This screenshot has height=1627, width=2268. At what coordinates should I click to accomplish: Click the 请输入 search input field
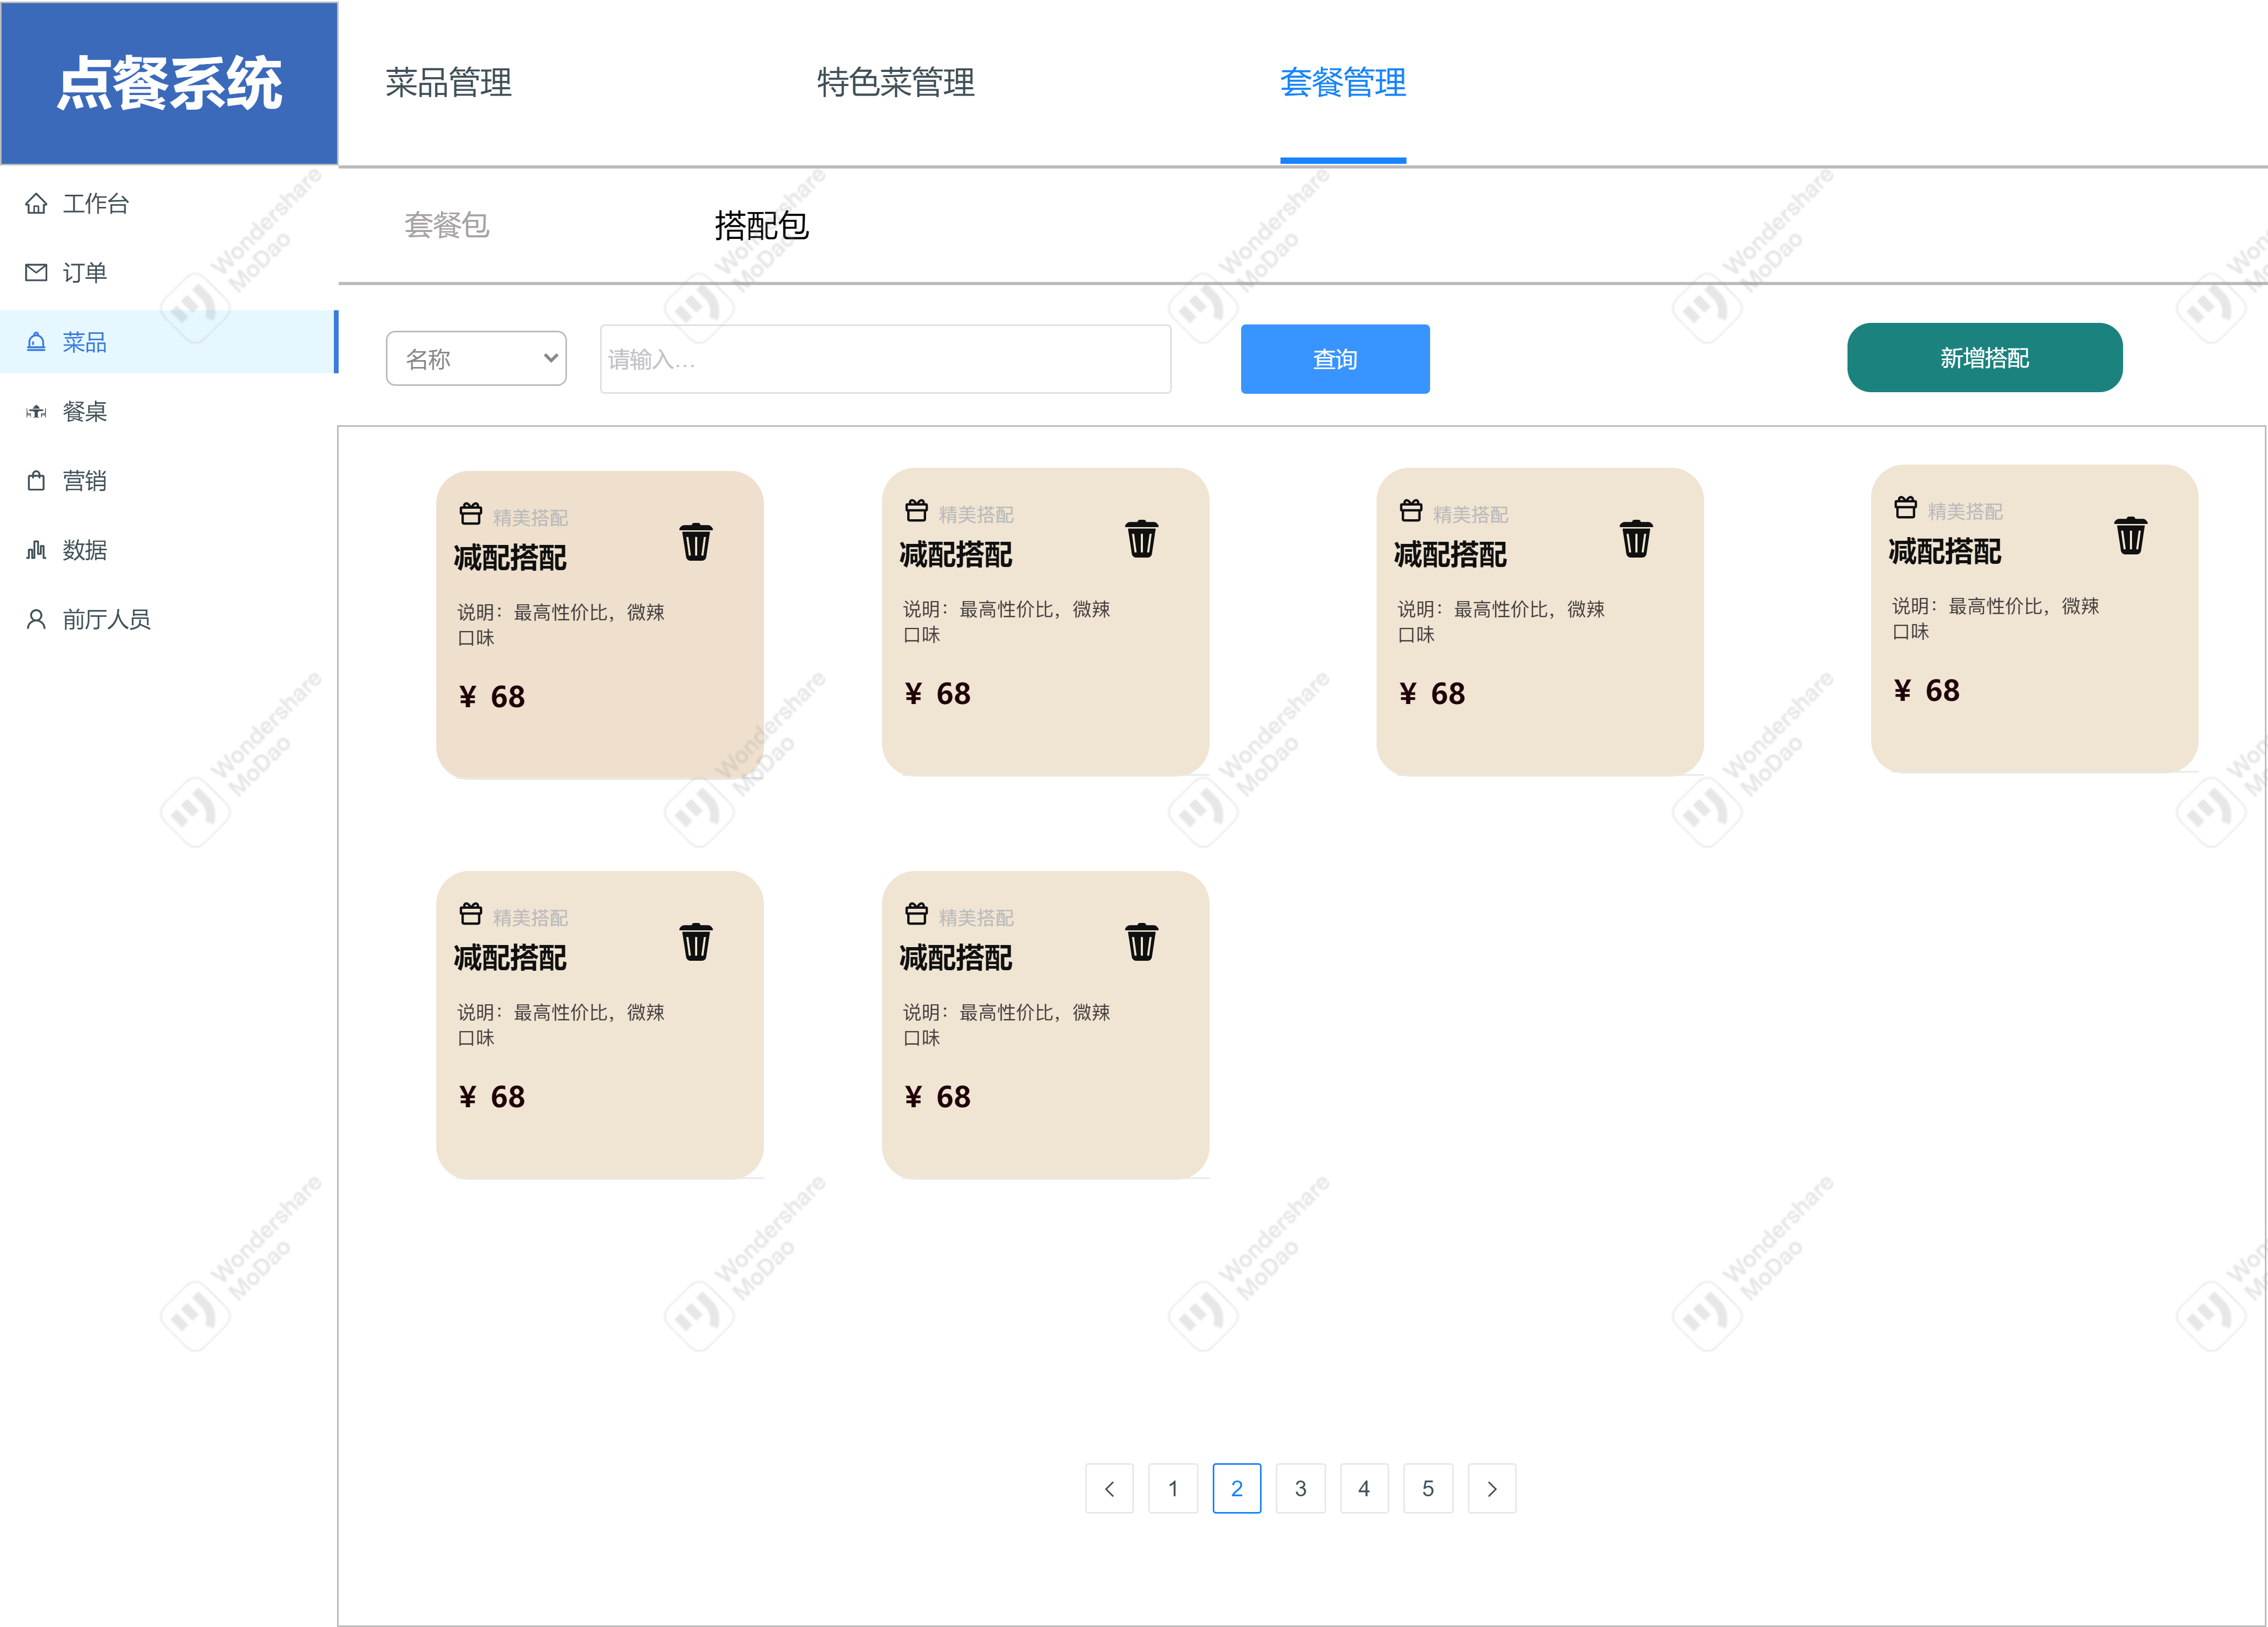(x=885, y=359)
